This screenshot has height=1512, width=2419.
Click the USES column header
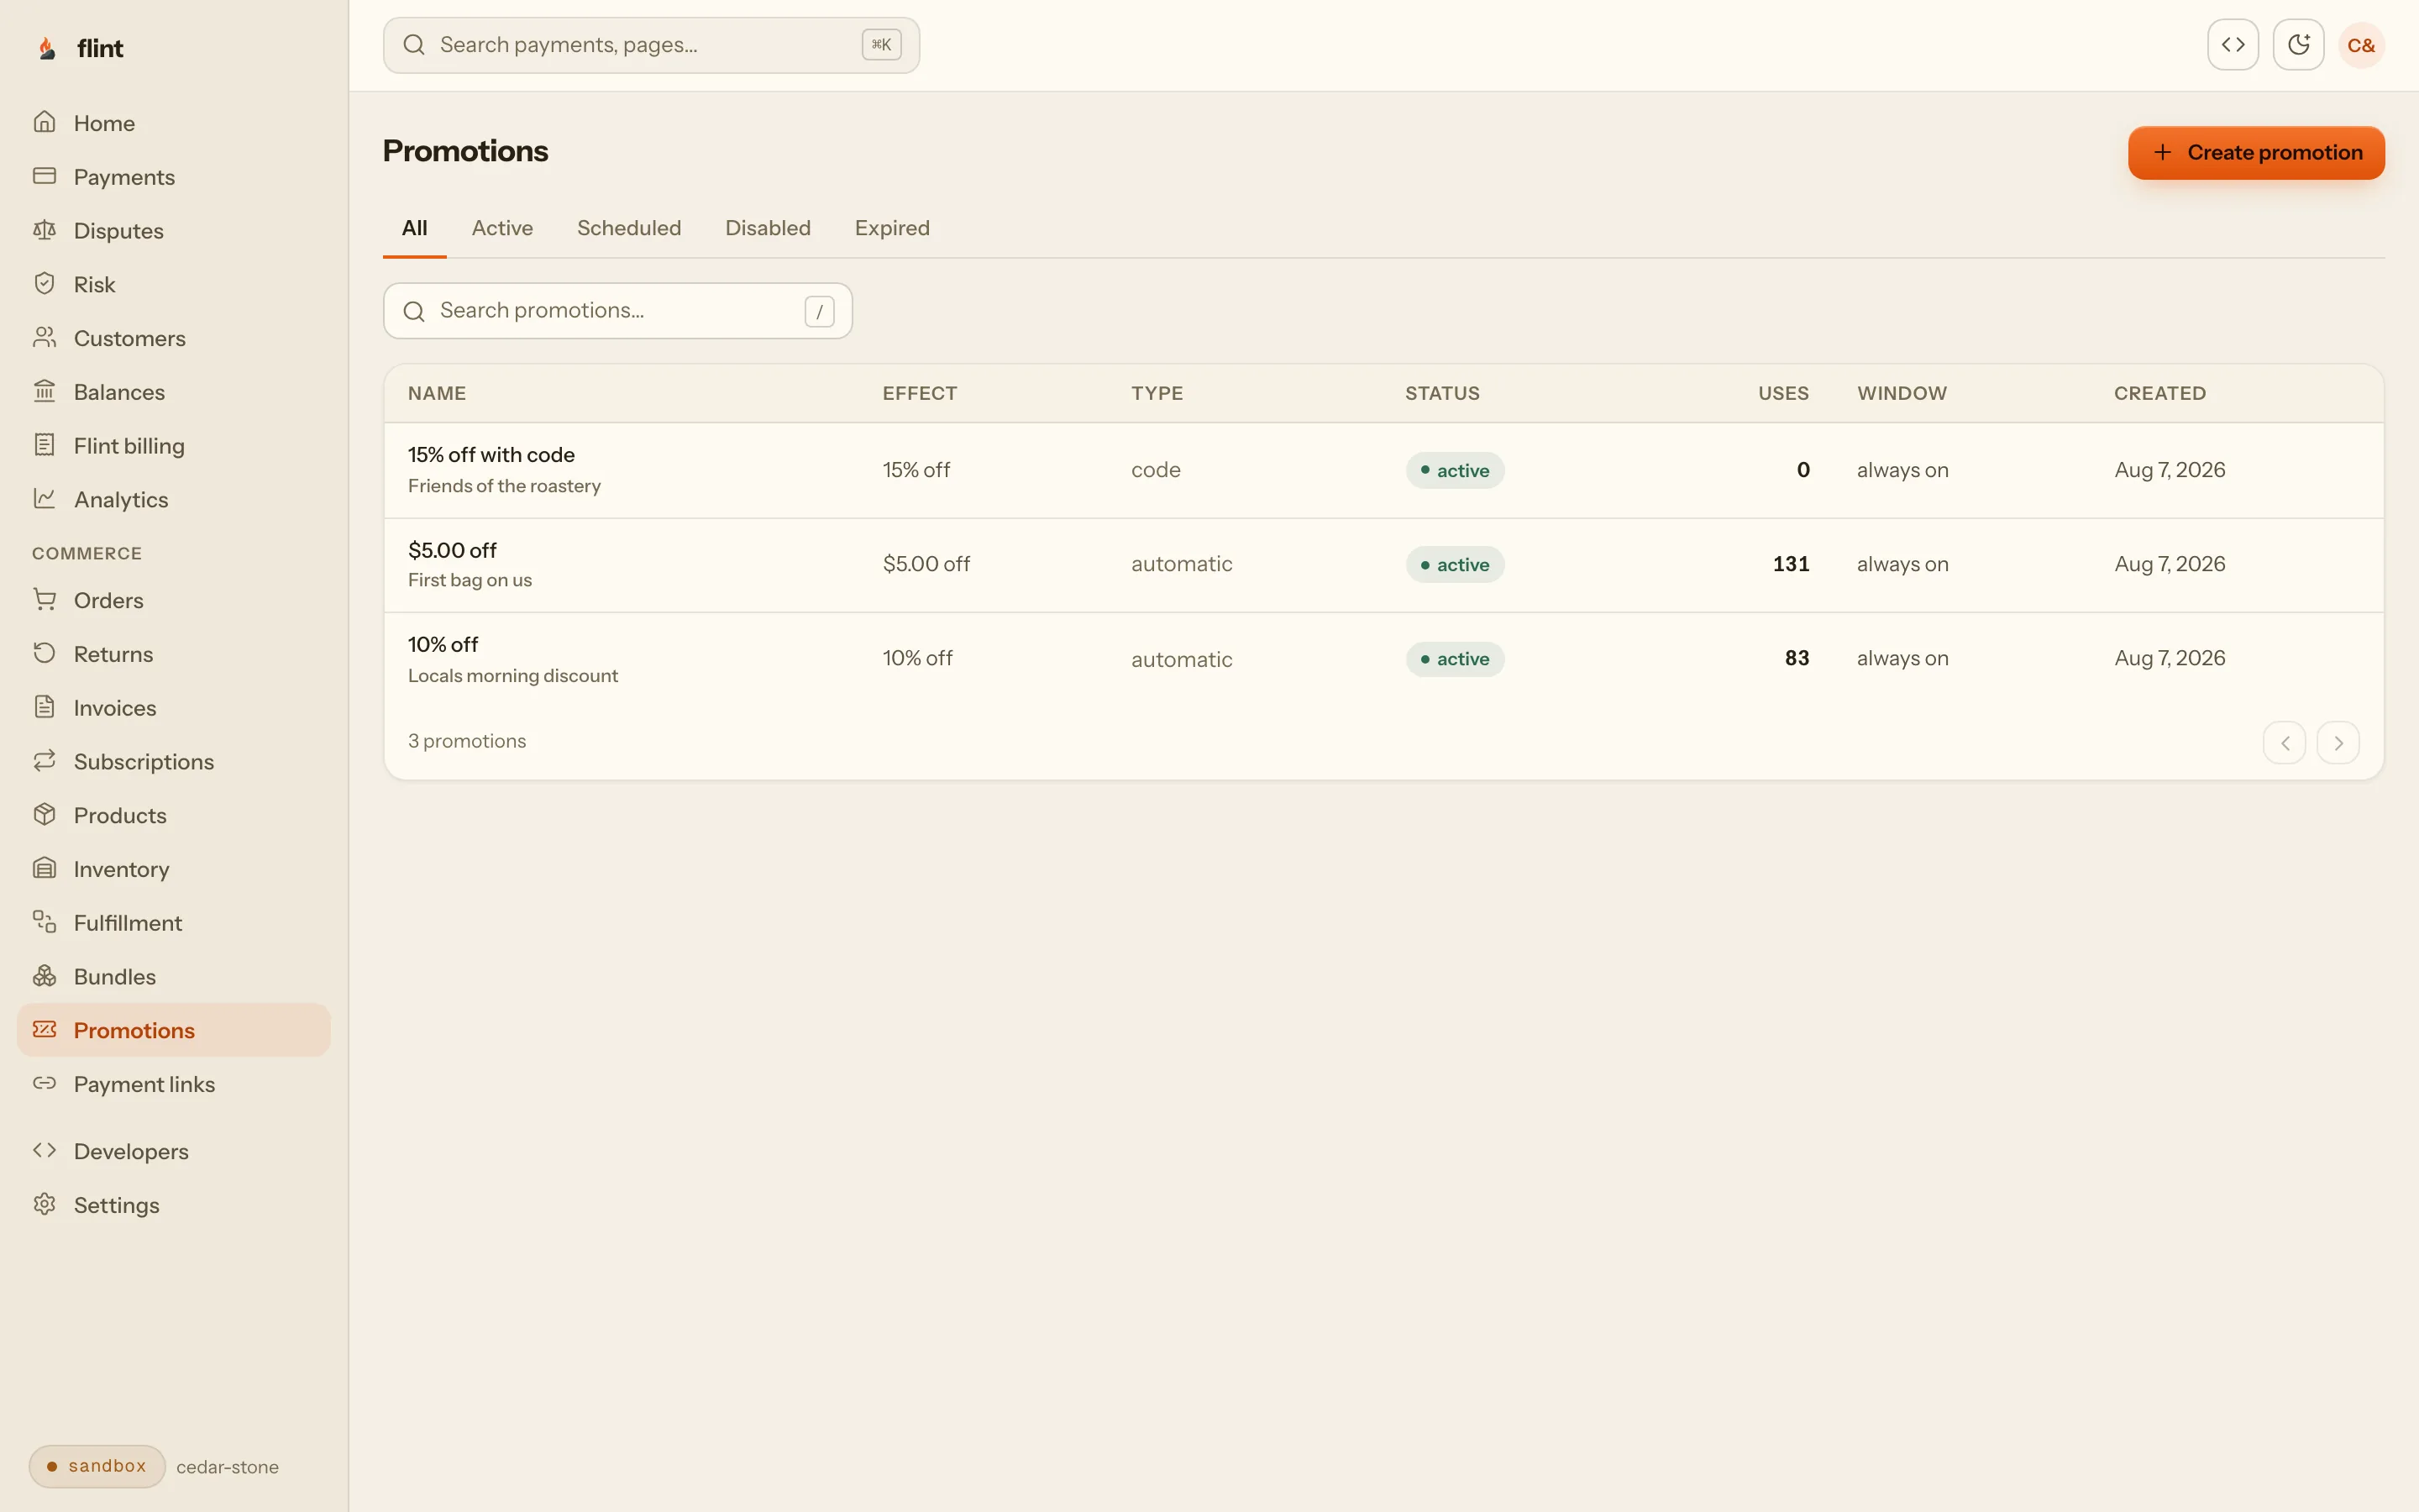[1783, 393]
